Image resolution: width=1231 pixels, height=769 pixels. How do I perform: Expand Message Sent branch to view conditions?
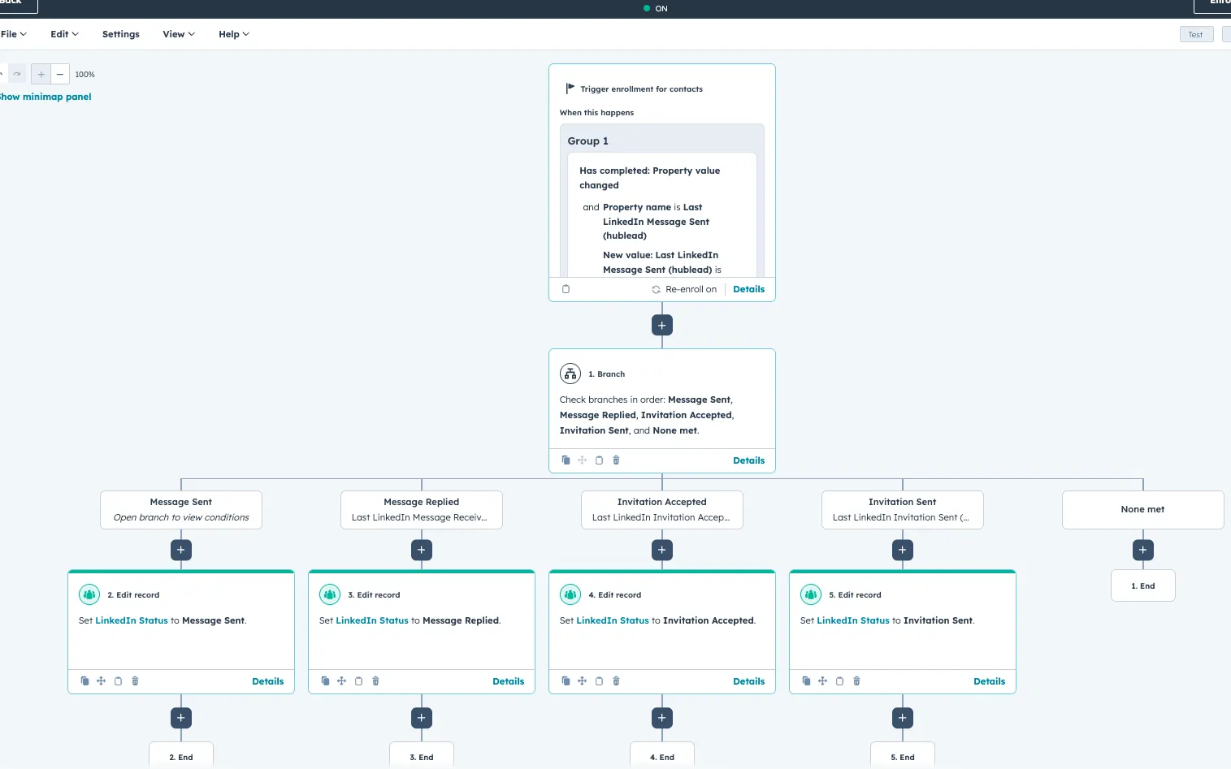point(181,510)
